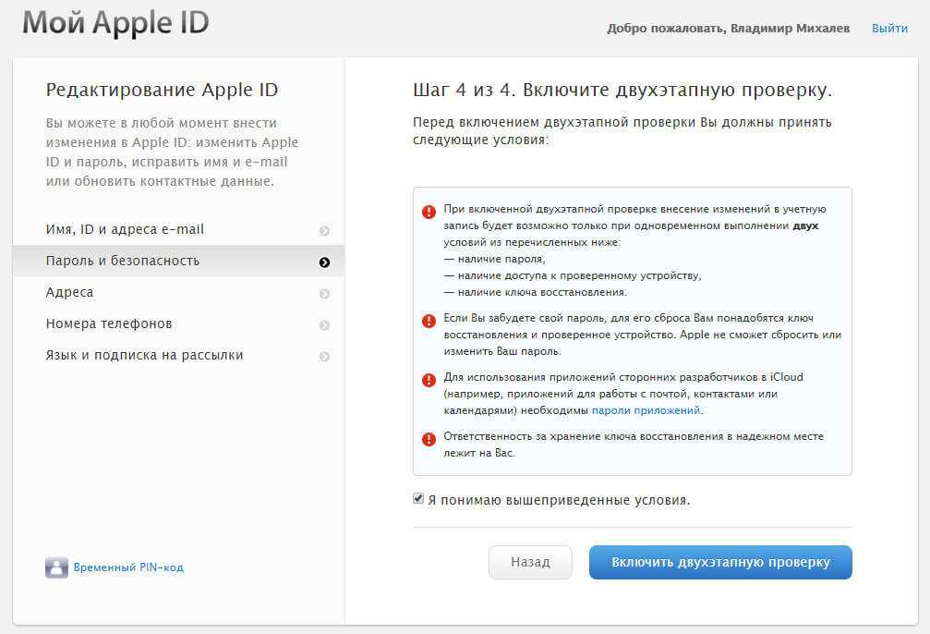Open the Адреса section
The width and height of the screenshot is (930, 634).
tap(178, 292)
